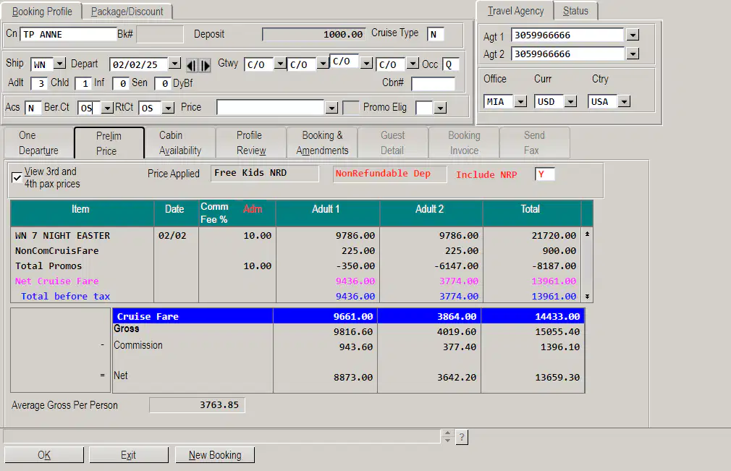The height and width of the screenshot is (471, 731).
Task: Expand third Gtwy C/O dropdown
Action: [367, 63]
